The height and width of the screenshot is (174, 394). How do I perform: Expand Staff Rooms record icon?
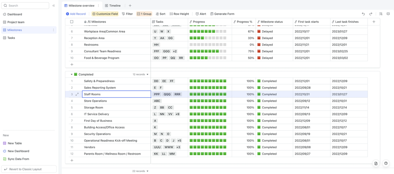[x=77, y=94]
